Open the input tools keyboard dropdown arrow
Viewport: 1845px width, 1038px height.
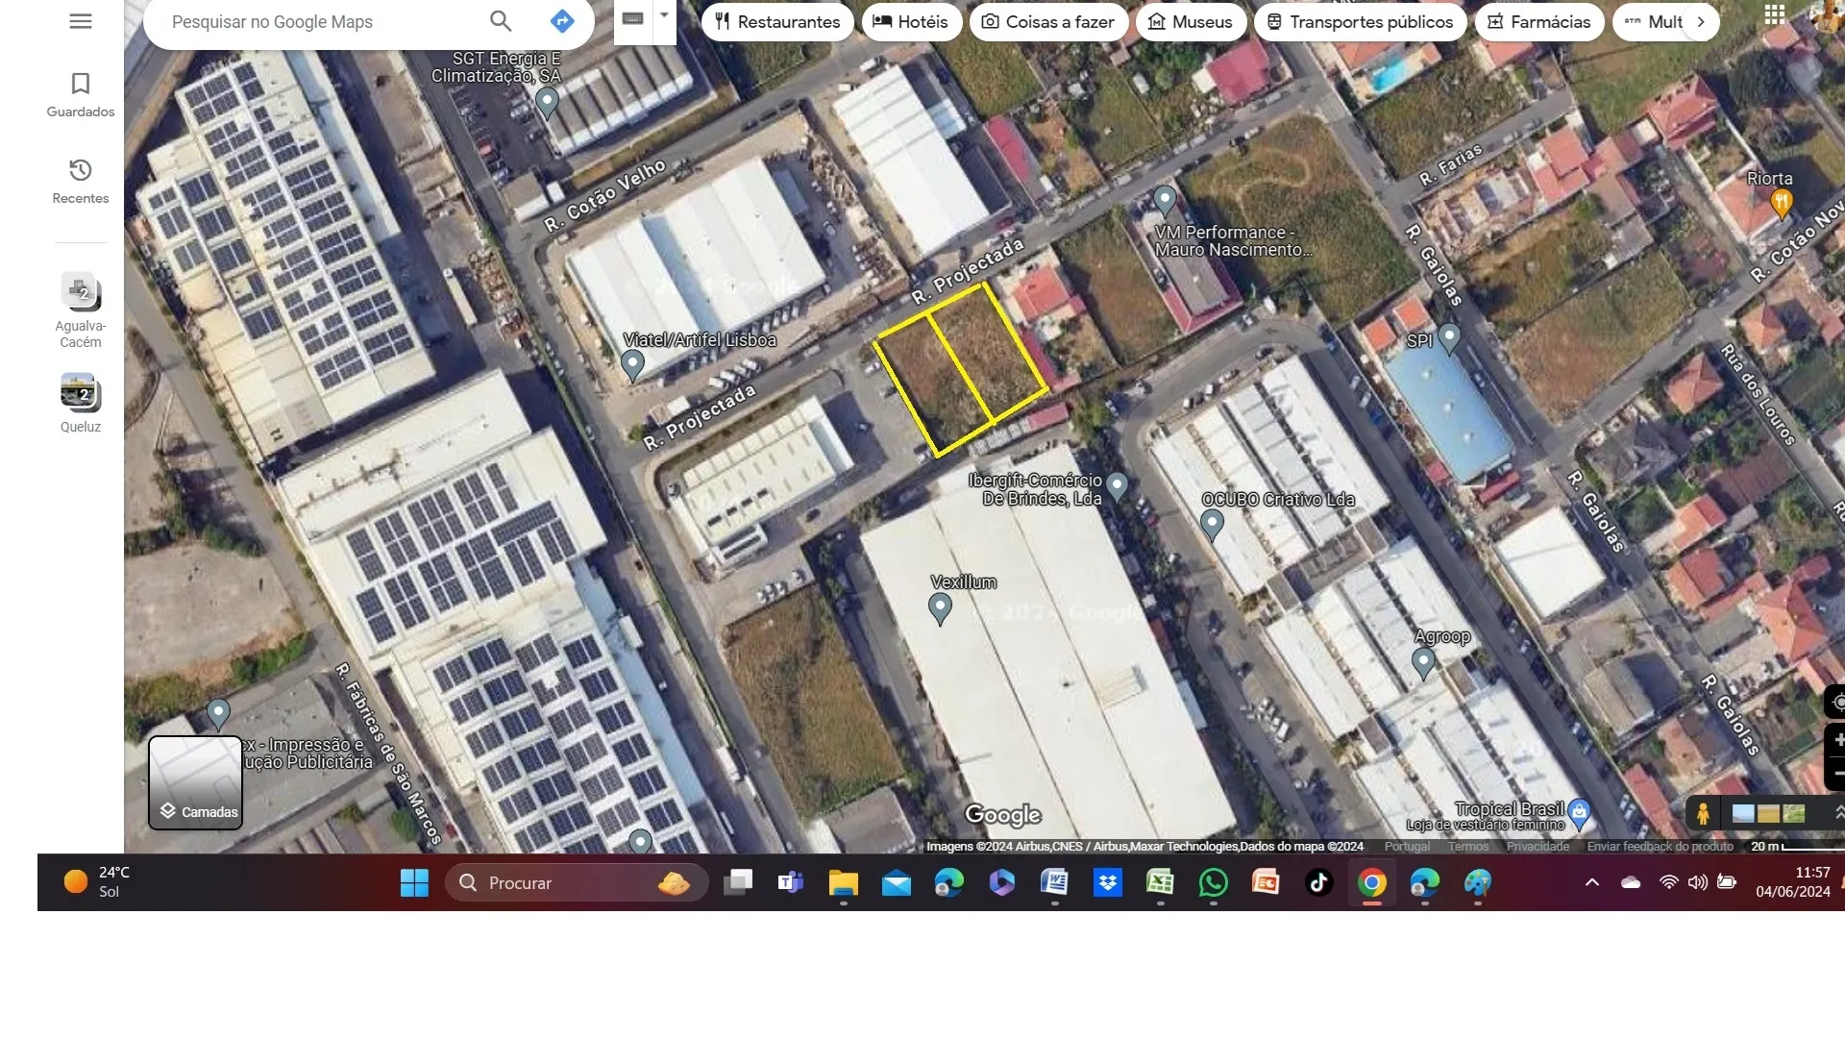point(664,16)
